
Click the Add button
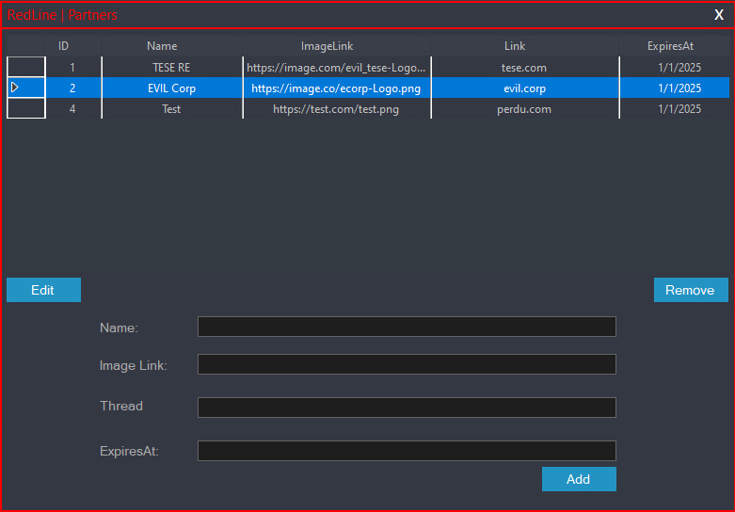click(578, 479)
